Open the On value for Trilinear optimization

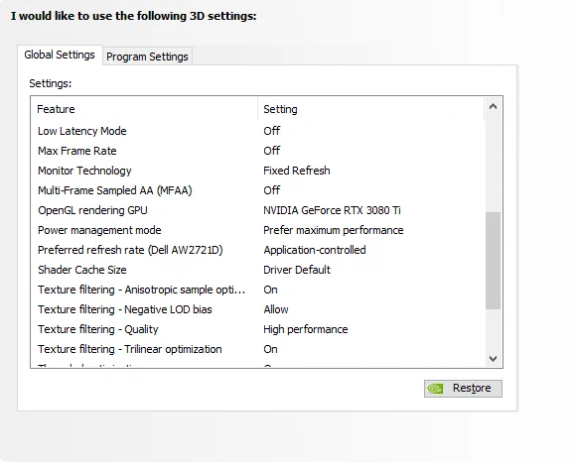271,349
